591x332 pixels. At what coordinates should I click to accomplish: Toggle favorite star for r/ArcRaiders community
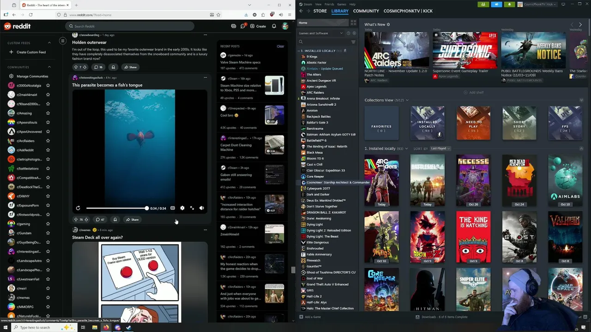[x=48, y=141]
